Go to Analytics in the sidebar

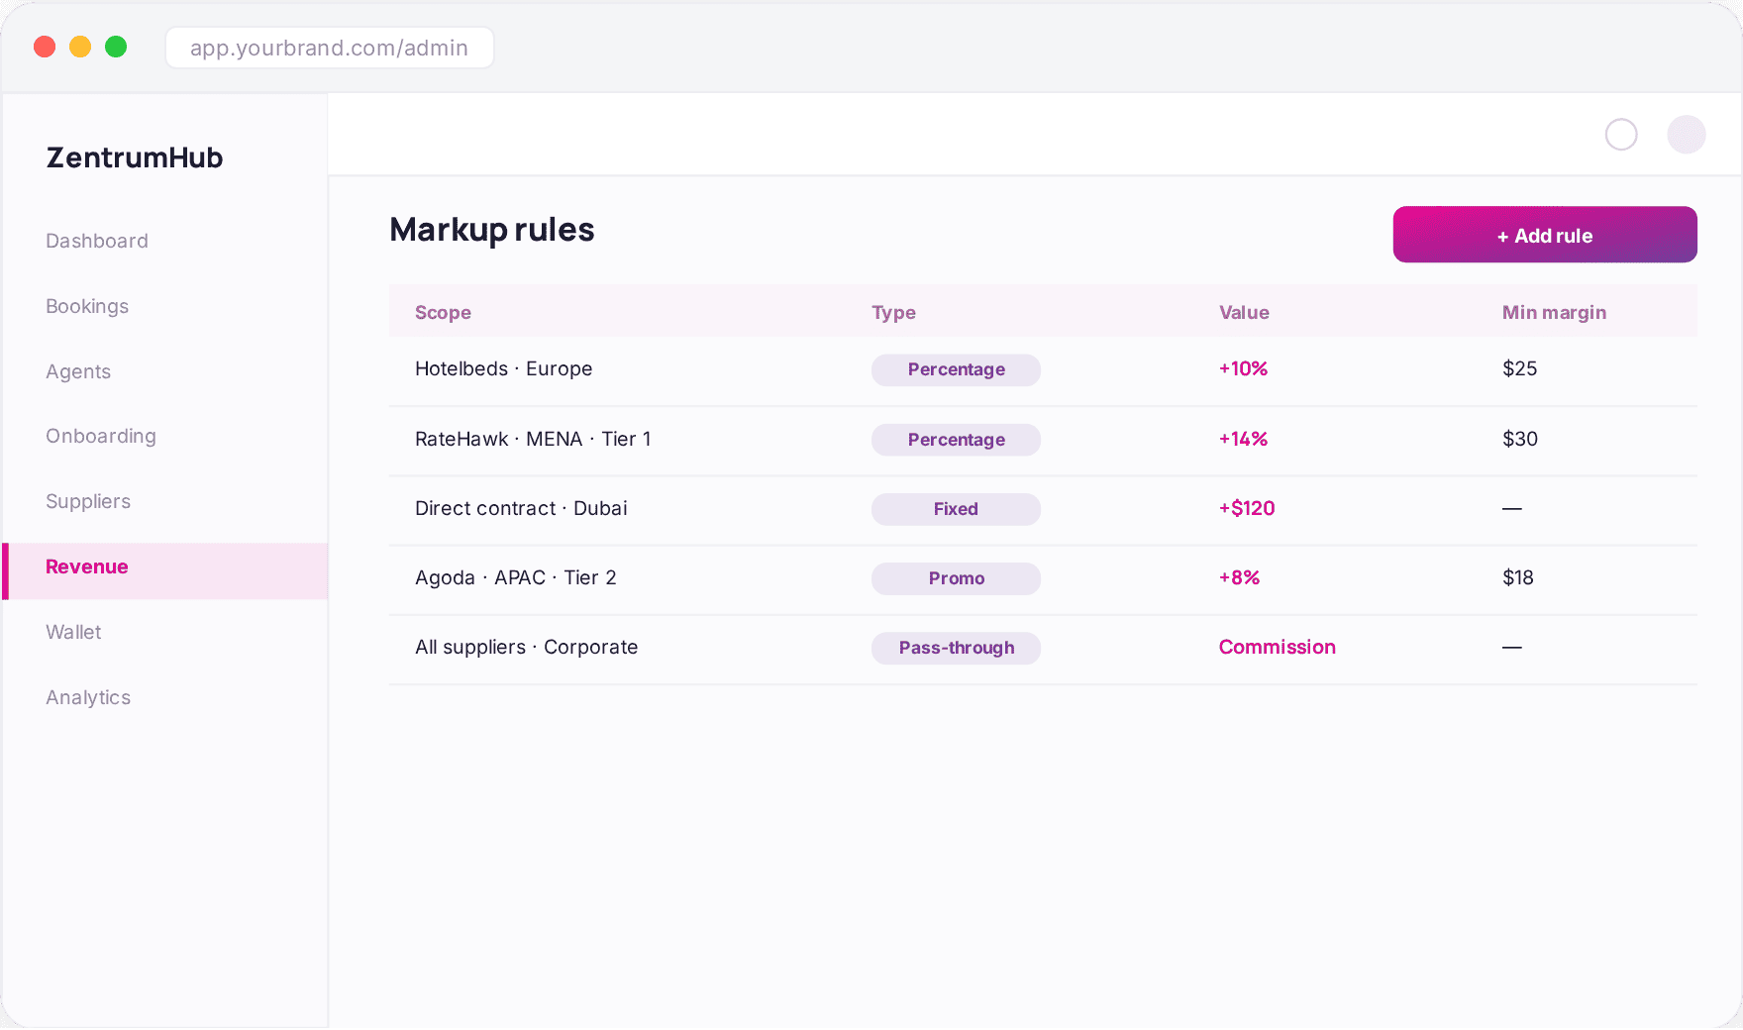[88, 697]
